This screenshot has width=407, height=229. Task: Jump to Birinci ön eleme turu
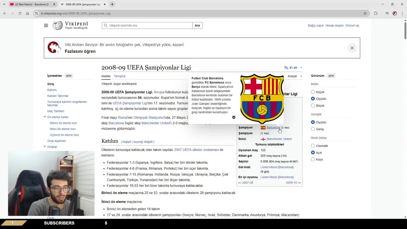click(x=63, y=123)
